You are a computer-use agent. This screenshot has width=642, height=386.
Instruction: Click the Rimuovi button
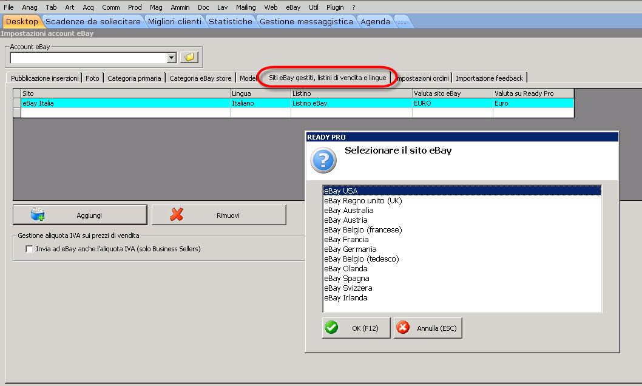point(218,215)
